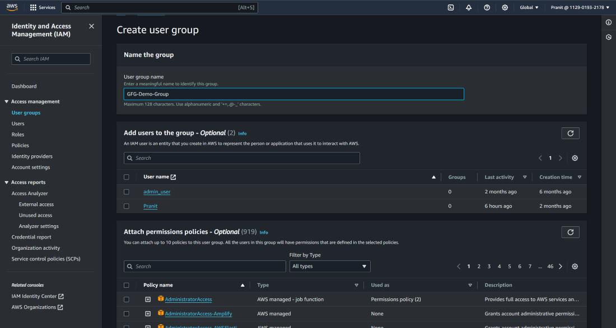616x328 pixels.
Task: Sort users by User name arrow
Action: [433, 177]
